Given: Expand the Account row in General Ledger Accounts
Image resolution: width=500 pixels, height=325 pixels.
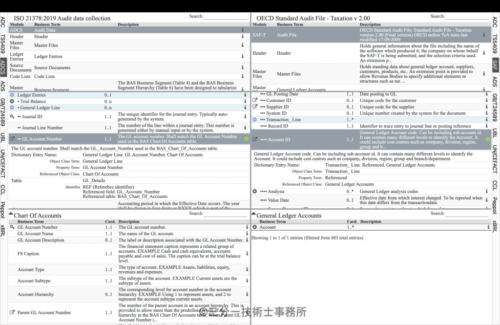Looking at the screenshot, I should tap(254, 227).
